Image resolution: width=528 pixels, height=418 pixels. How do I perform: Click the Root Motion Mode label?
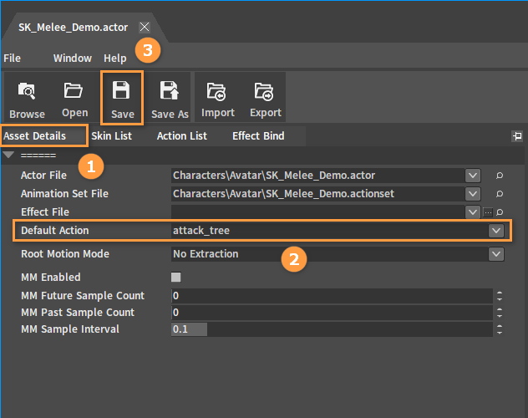(65, 254)
